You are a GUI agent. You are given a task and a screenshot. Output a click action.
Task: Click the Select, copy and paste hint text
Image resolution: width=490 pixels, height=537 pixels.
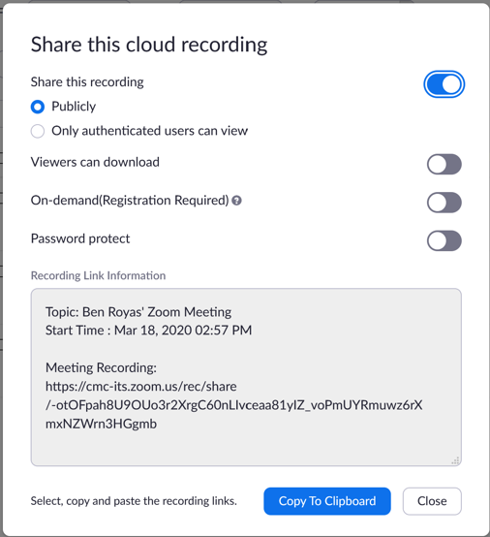coord(134,501)
